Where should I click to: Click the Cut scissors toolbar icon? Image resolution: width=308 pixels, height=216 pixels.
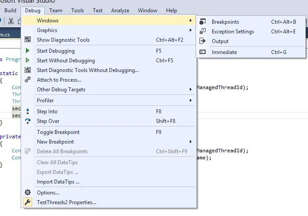(11, 21)
